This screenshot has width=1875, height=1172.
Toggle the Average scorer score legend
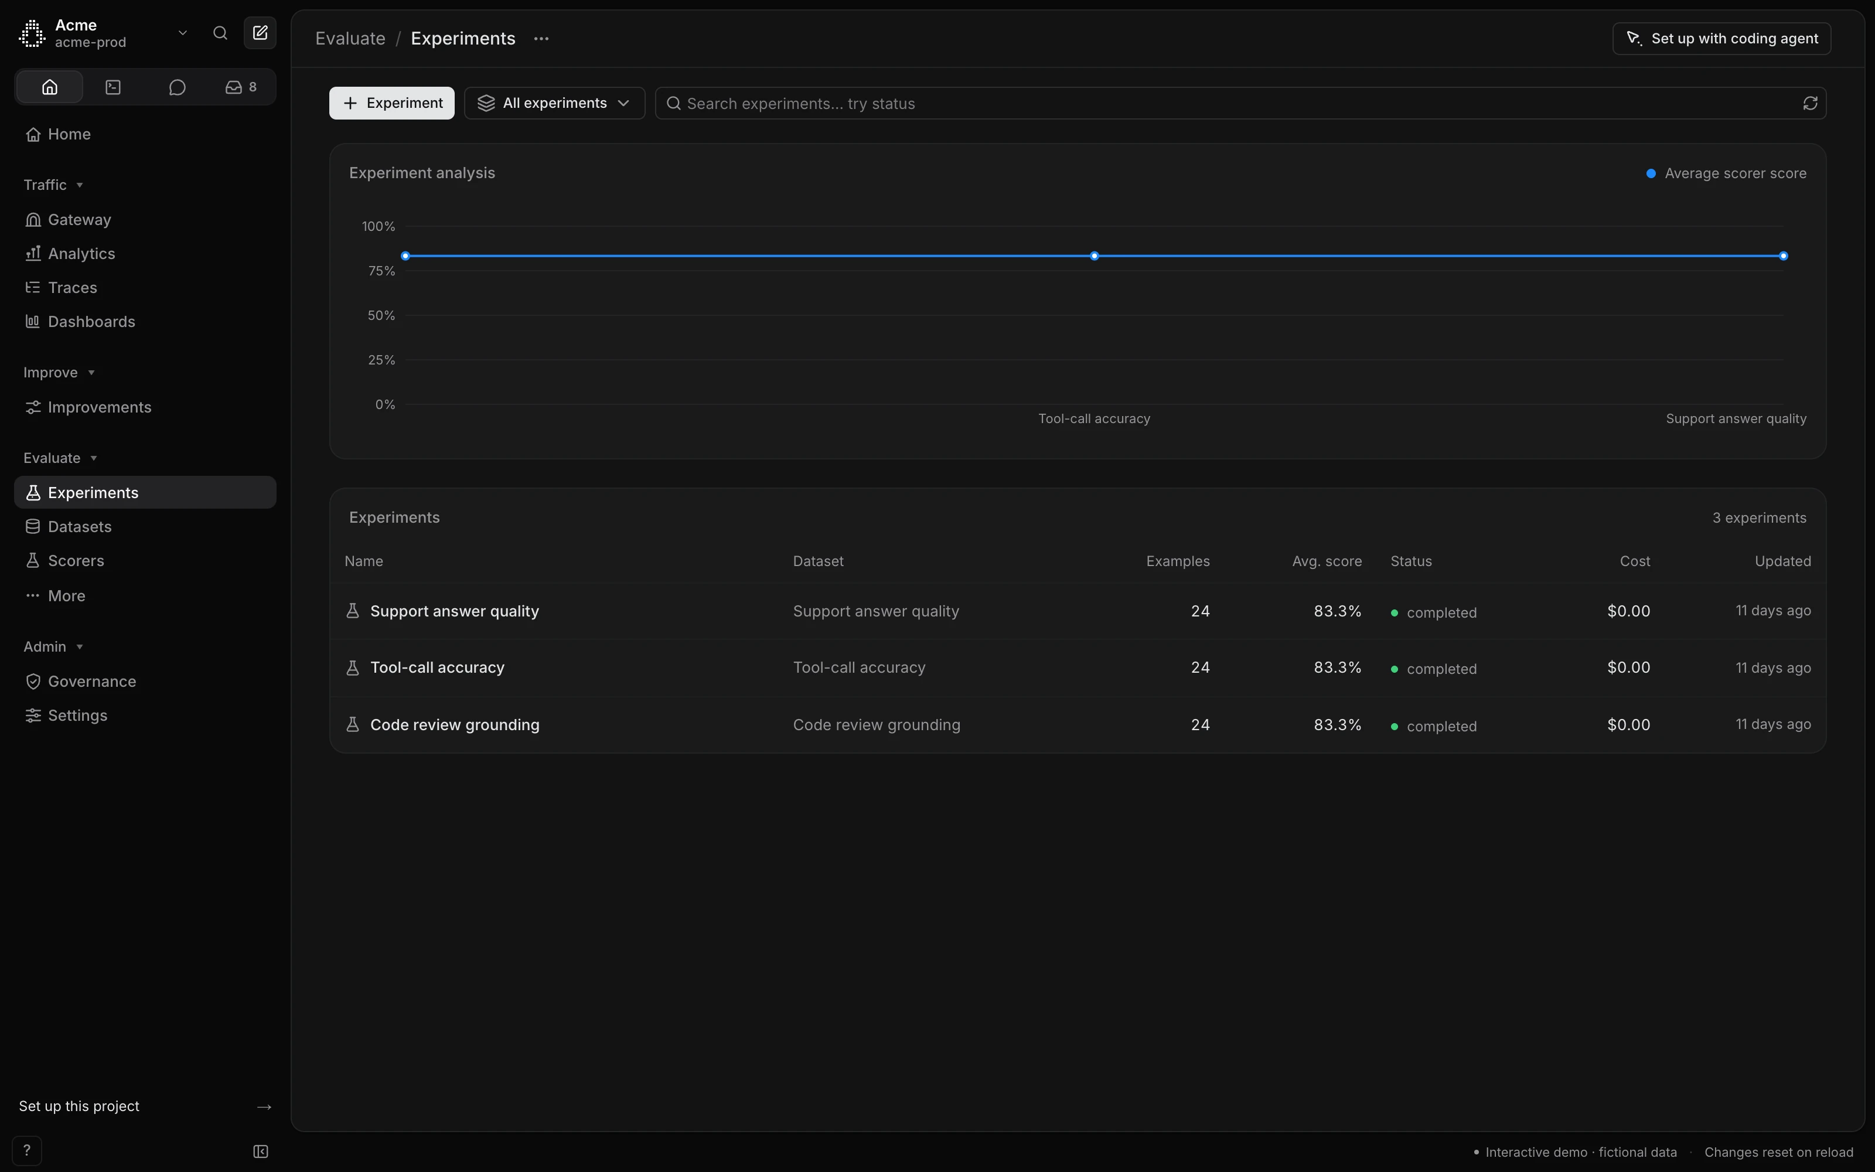pyautogui.click(x=1726, y=173)
